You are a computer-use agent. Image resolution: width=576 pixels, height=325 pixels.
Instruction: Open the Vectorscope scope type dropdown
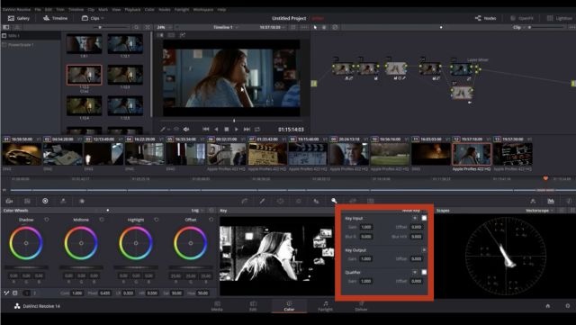point(539,211)
